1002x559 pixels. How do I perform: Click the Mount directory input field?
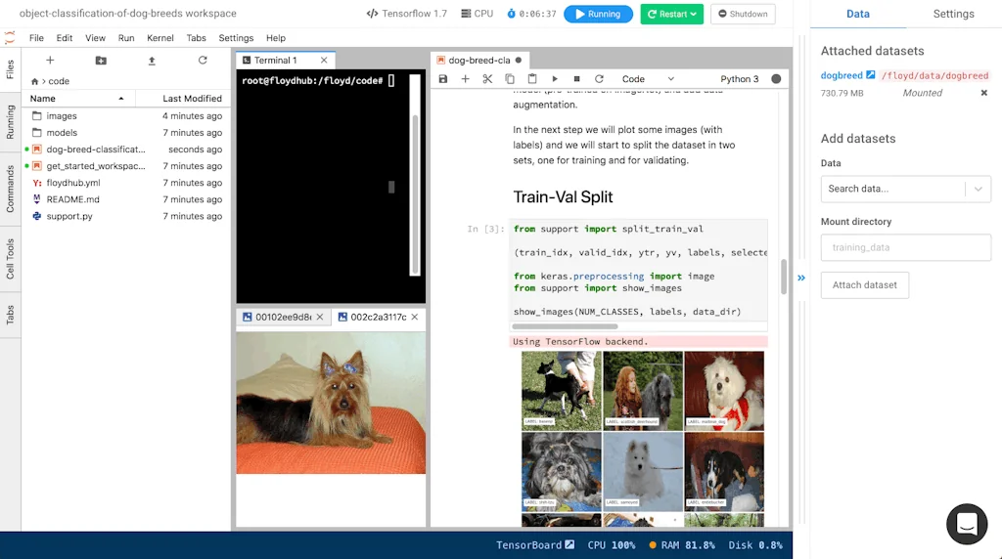click(905, 247)
